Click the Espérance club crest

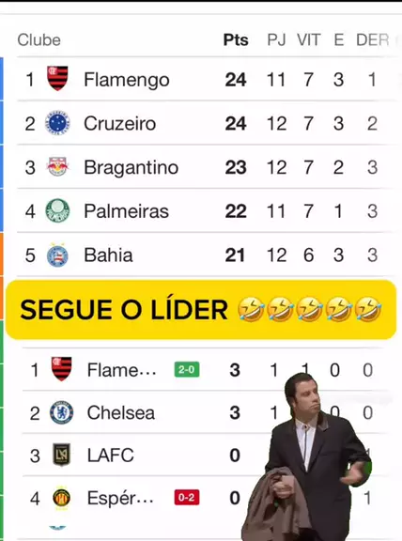pos(61,498)
